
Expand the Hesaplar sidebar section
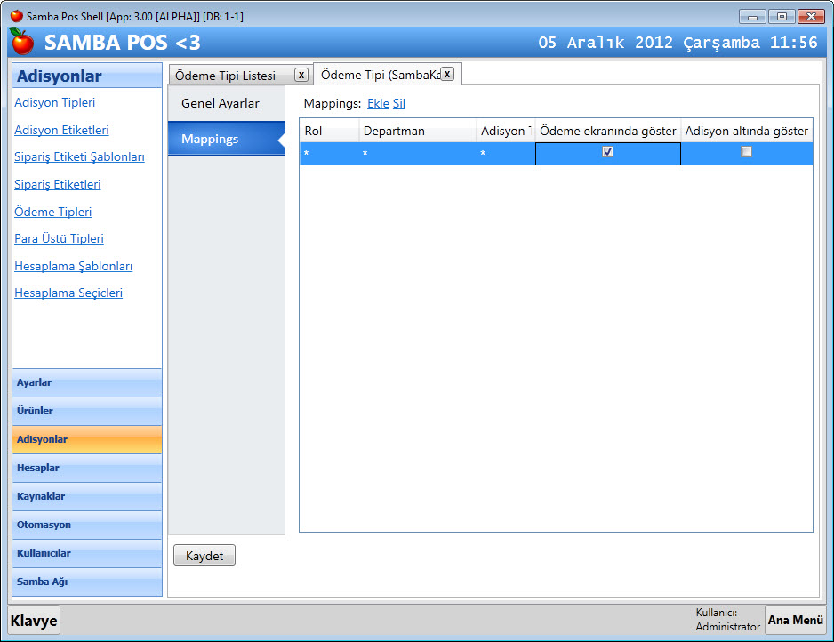[87, 468]
